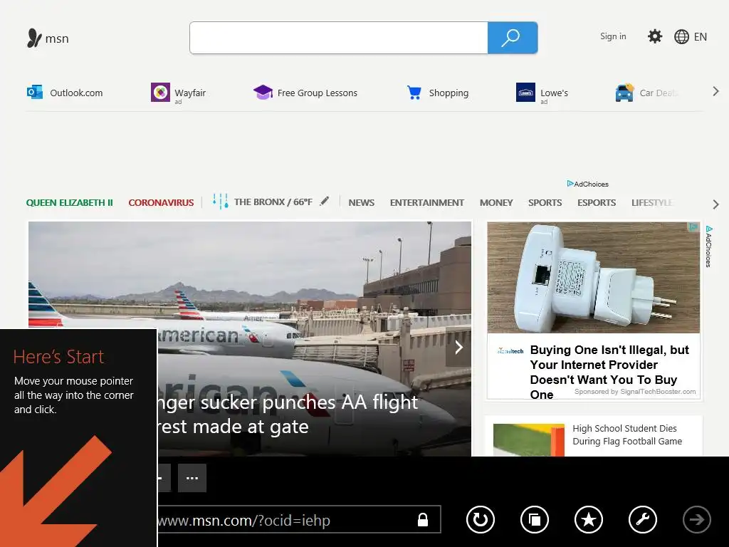The height and width of the screenshot is (547, 729).
Task: Open the tab options ellipsis button
Action: [x=192, y=478]
